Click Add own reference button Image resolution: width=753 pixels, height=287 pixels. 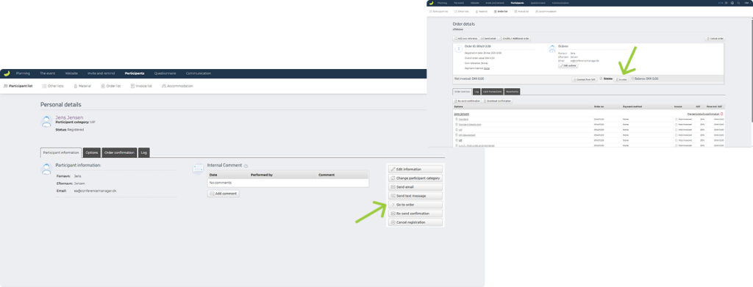(465, 38)
